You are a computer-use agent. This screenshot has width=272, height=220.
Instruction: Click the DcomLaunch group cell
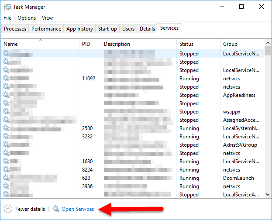click(238, 178)
